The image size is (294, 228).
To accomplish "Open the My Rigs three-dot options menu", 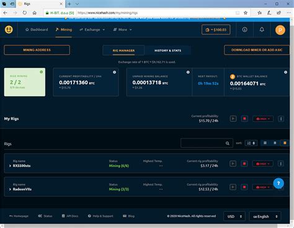I will tap(281, 119).
